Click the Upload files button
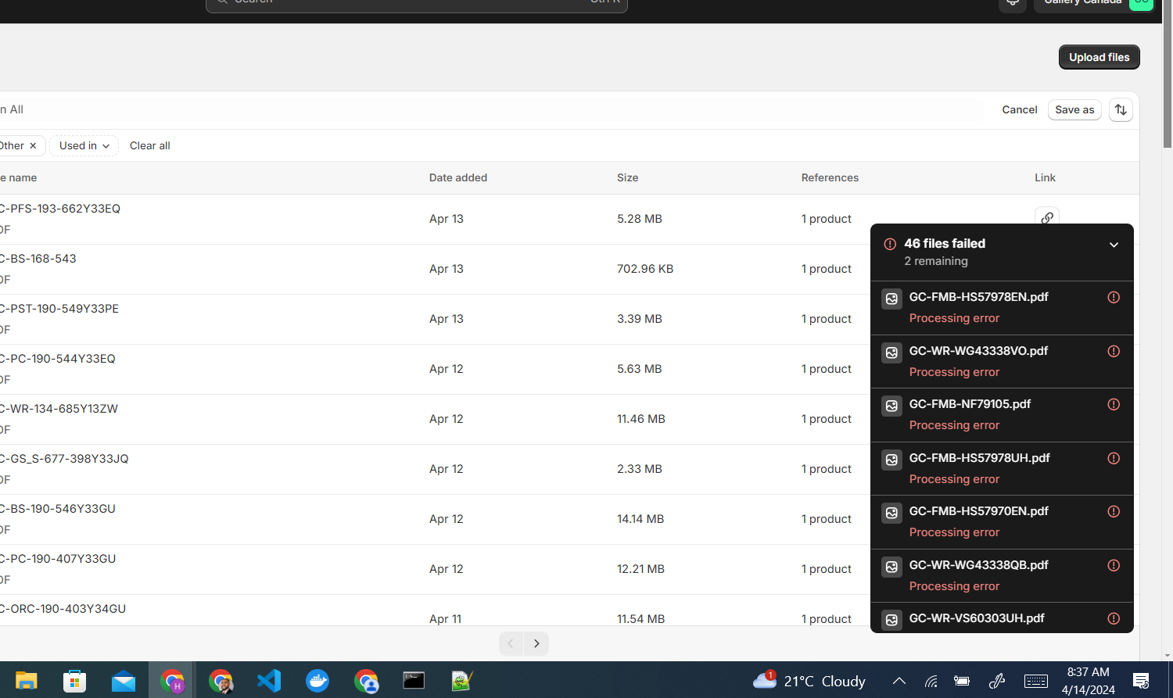Screen dimensions: 1173x698 click(x=1099, y=57)
